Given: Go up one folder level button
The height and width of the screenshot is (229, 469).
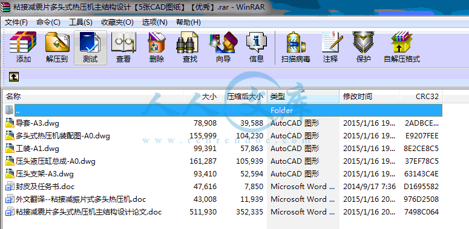Looking at the screenshot, I should [x=14, y=77].
